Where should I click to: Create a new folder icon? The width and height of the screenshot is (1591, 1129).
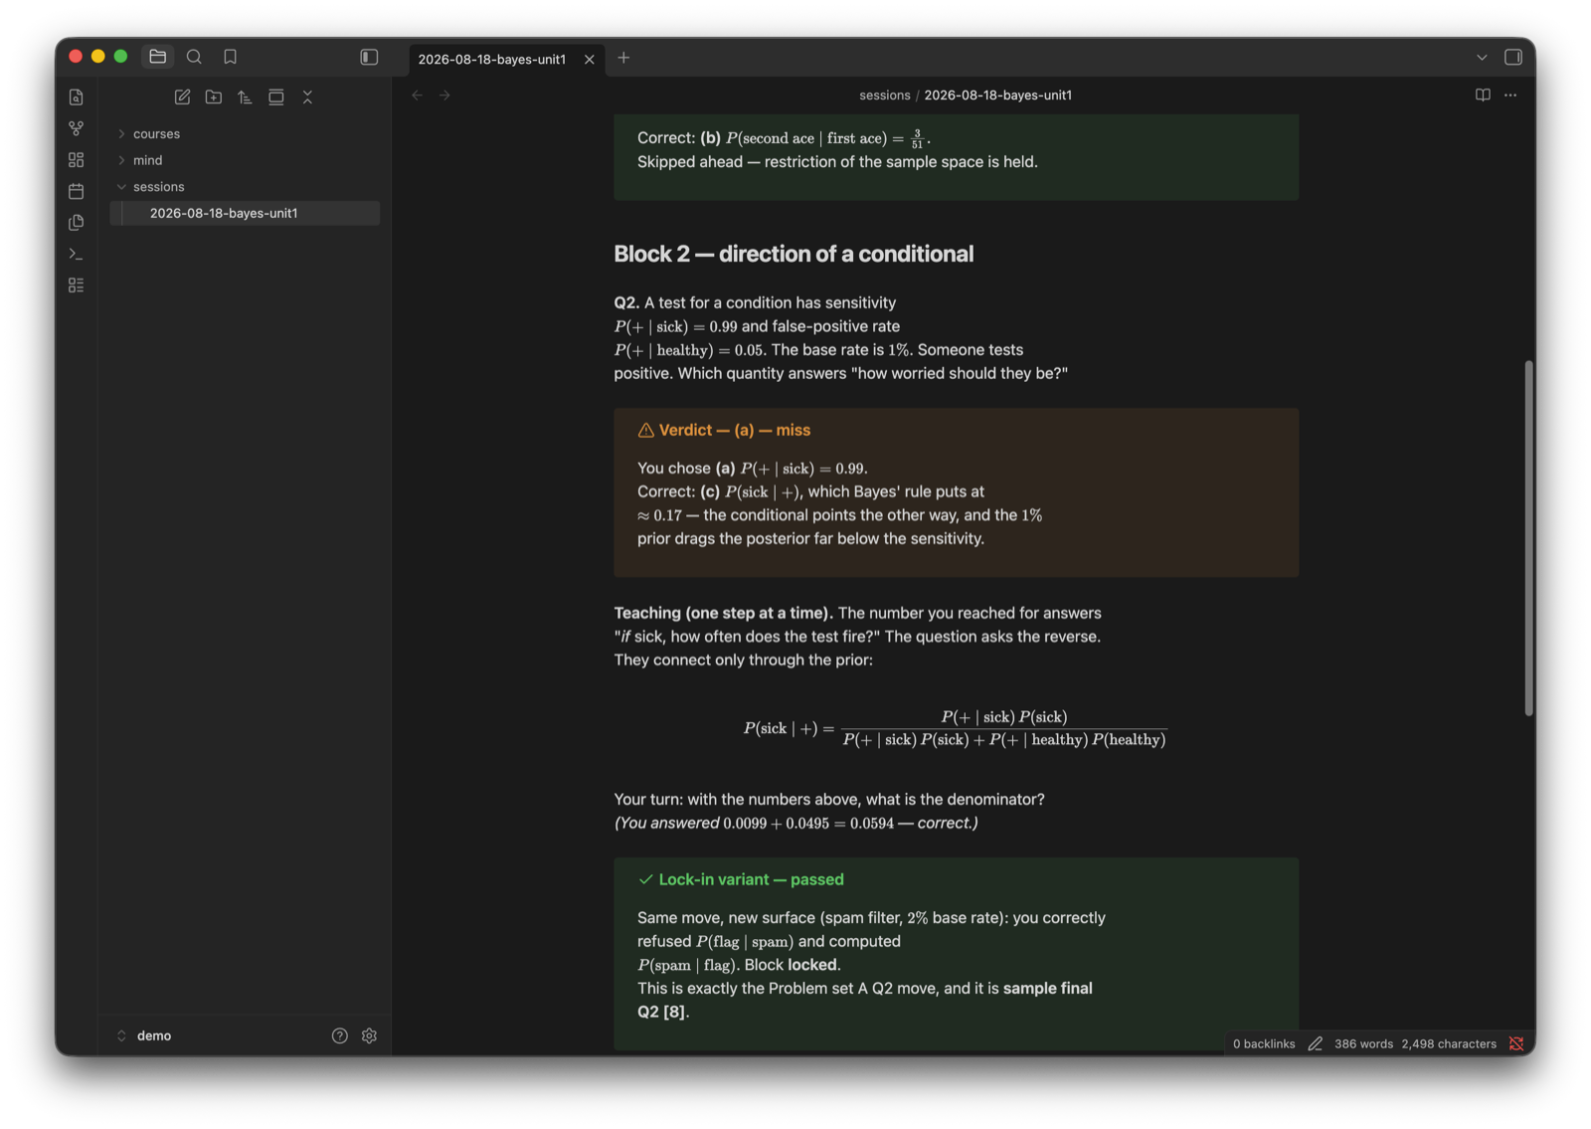[x=213, y=97]
